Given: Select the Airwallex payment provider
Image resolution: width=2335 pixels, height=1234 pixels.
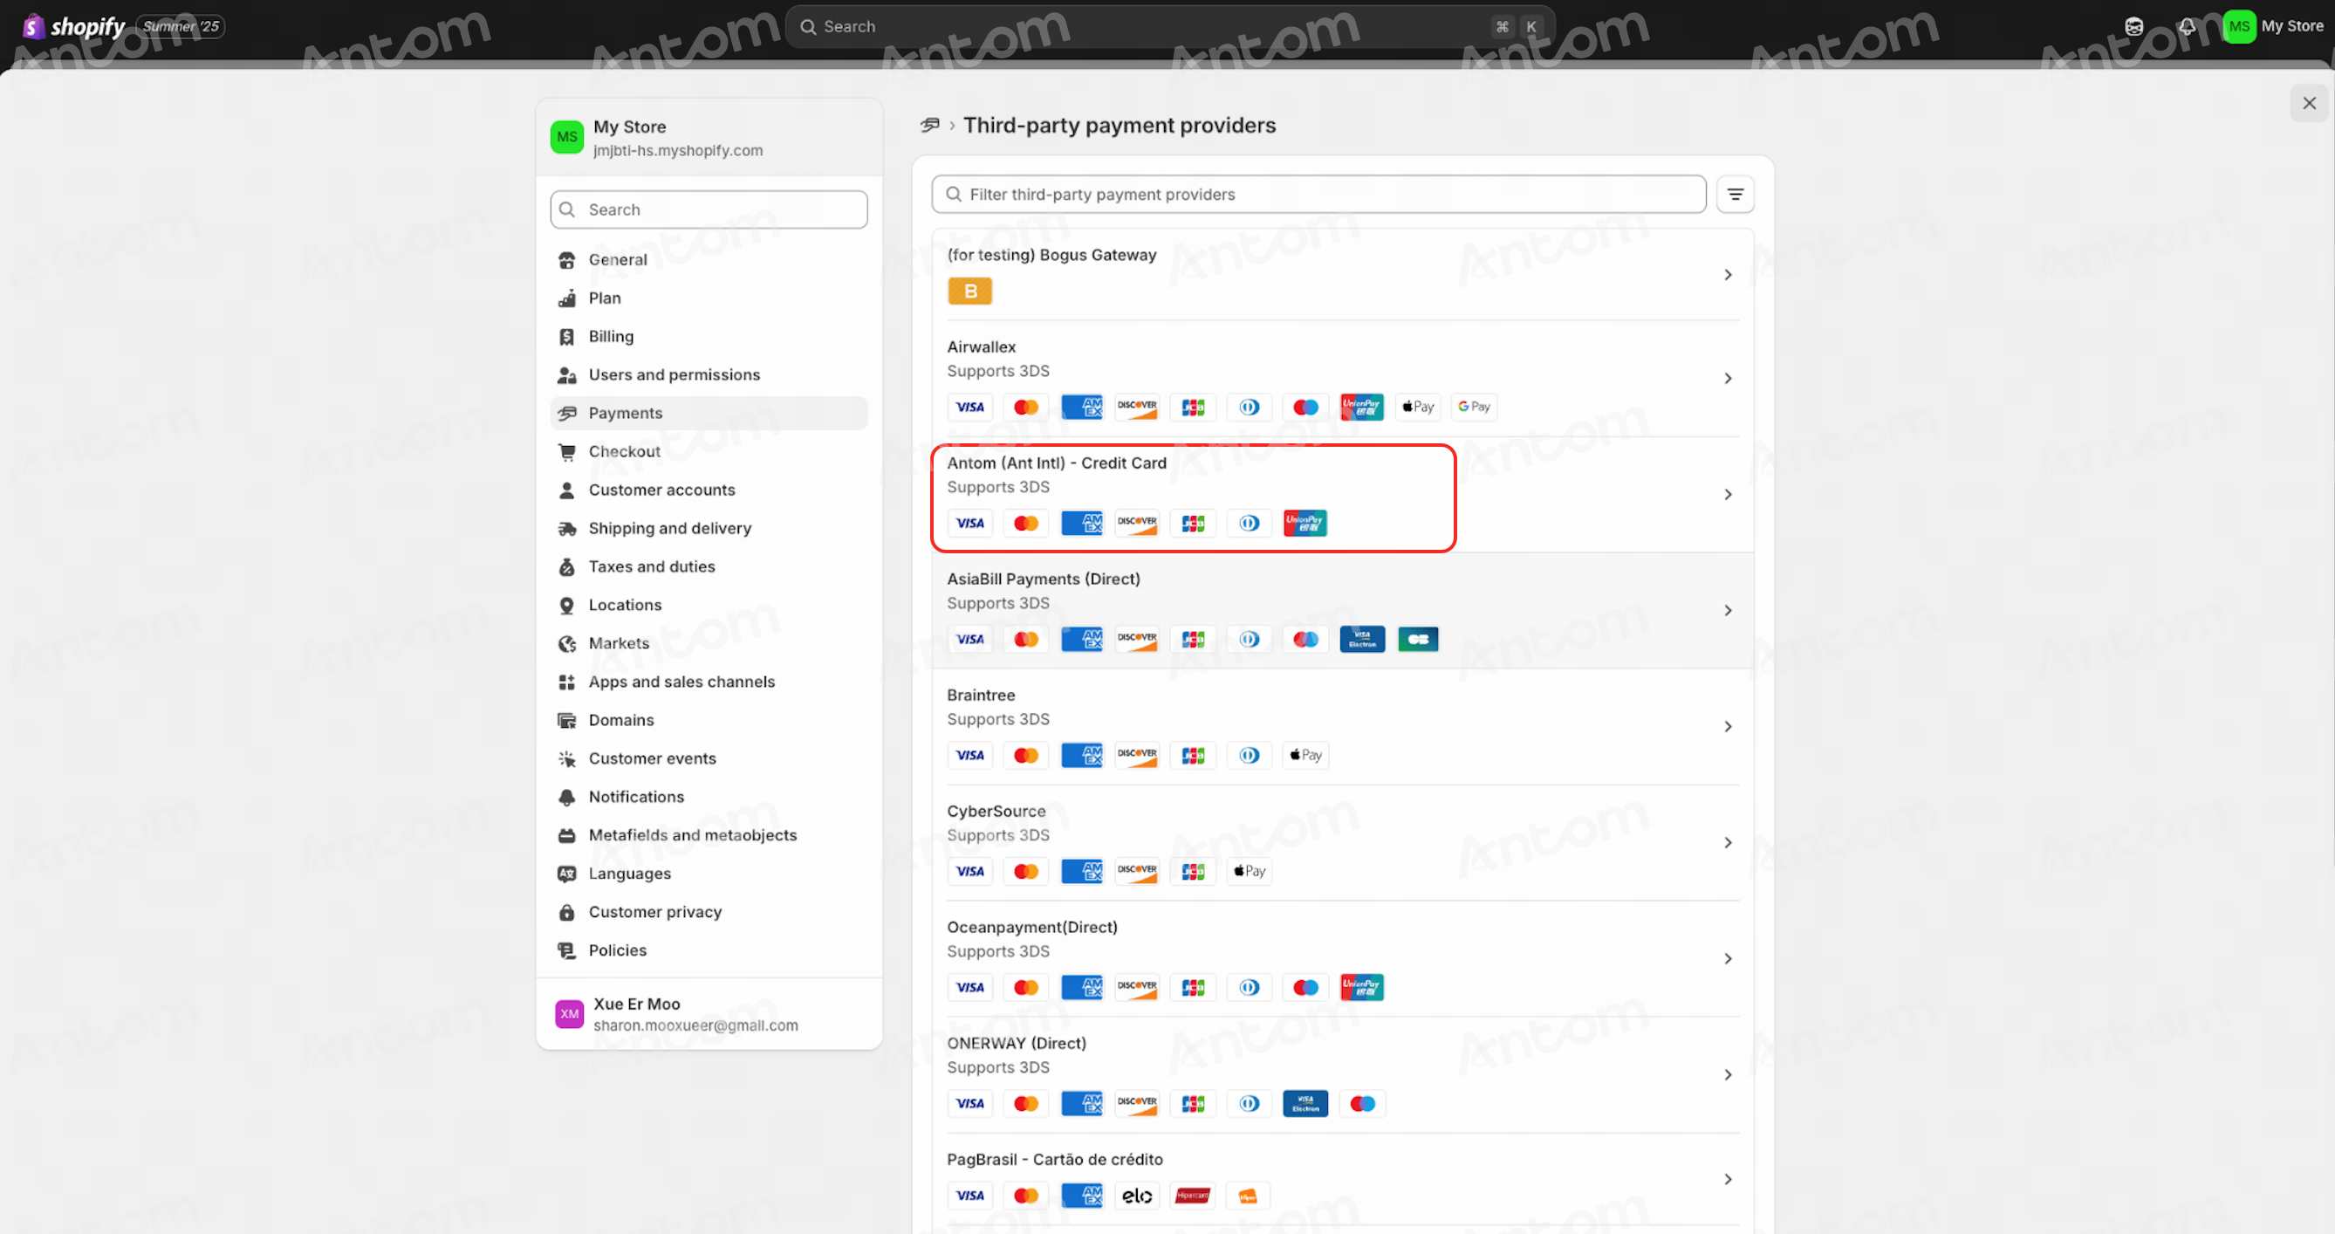Looking at the screenshot, I should 1342,378.
